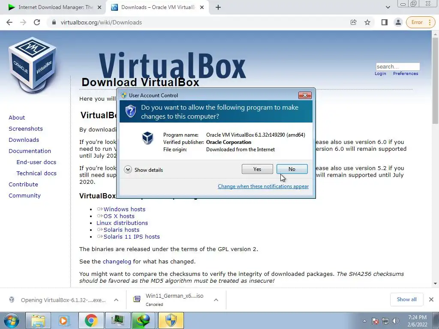
Task: Select the Downloads – Oracle VM VirtualBox tab
Action: (x=157, y=7)
